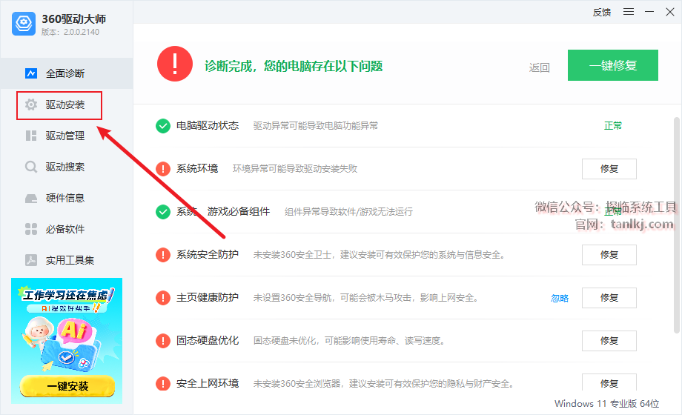This screenshot has width=682, height=415.
Task: Click the green check icon beside 电脑驱动状态
Action: (x=163, y=126)
